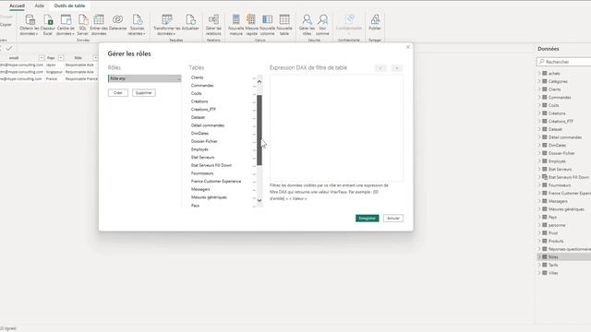Click the Rechercher field in Données pane
The height and width of the screenshot is (332, 591).
pos(565,62)
